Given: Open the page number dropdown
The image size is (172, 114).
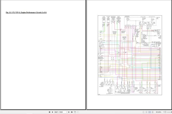Looking at the screenshot, I should [67, 112].
